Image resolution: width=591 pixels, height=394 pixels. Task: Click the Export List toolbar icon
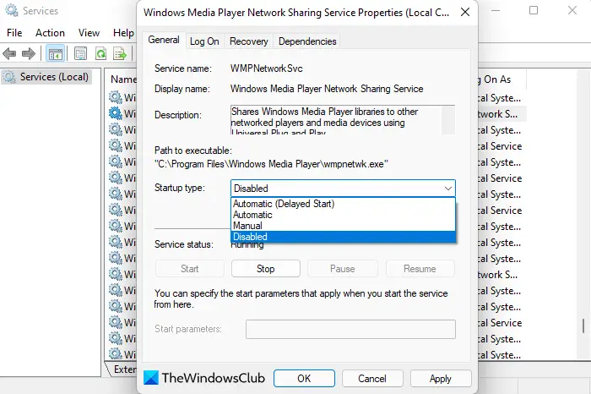click(x=120, y=53)
